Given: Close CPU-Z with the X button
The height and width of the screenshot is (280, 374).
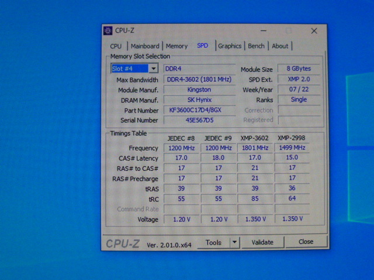Looking at the screenshot, I should [x=314, y=31].
